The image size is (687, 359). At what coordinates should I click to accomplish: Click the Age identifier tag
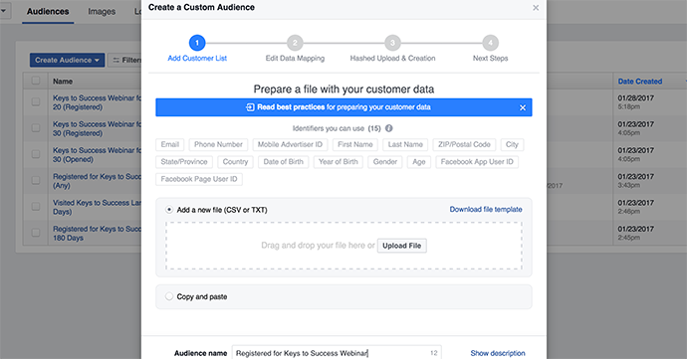(419, 162)
